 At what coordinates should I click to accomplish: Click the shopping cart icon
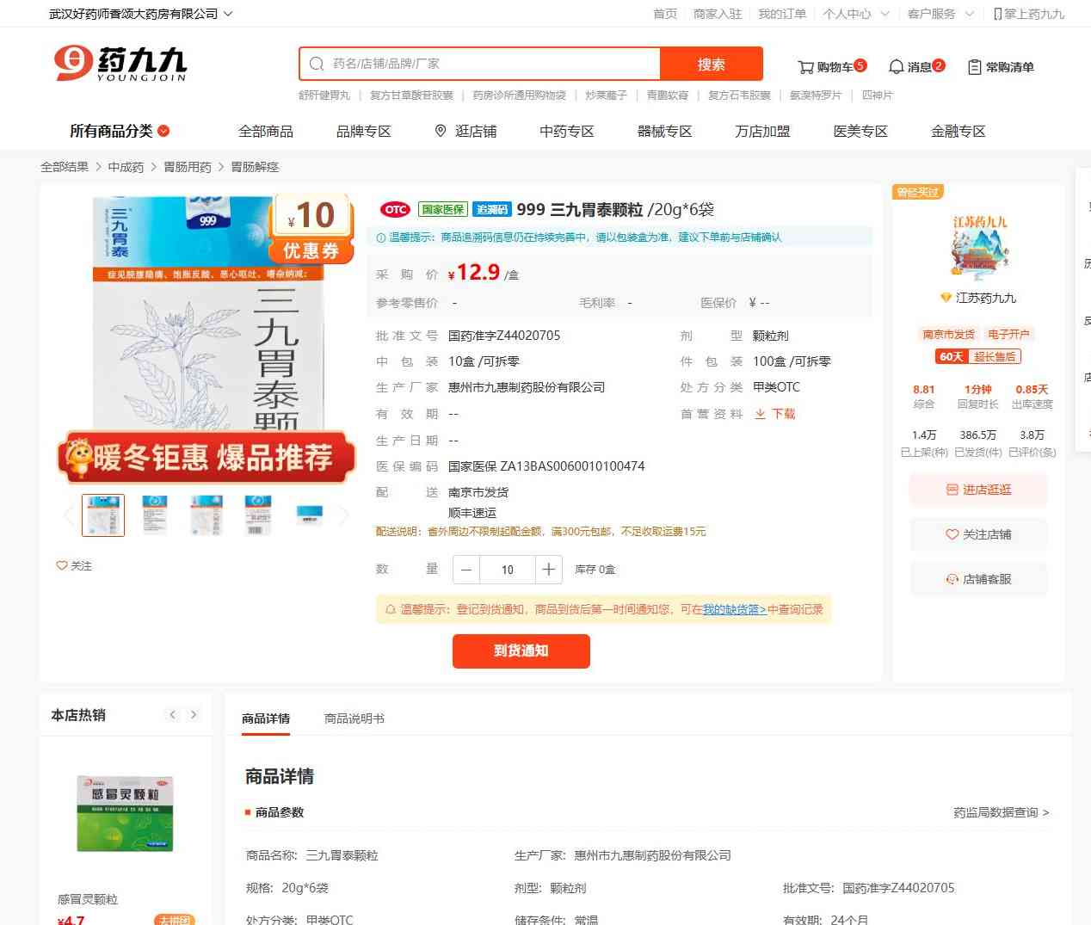tap(805, 67)
